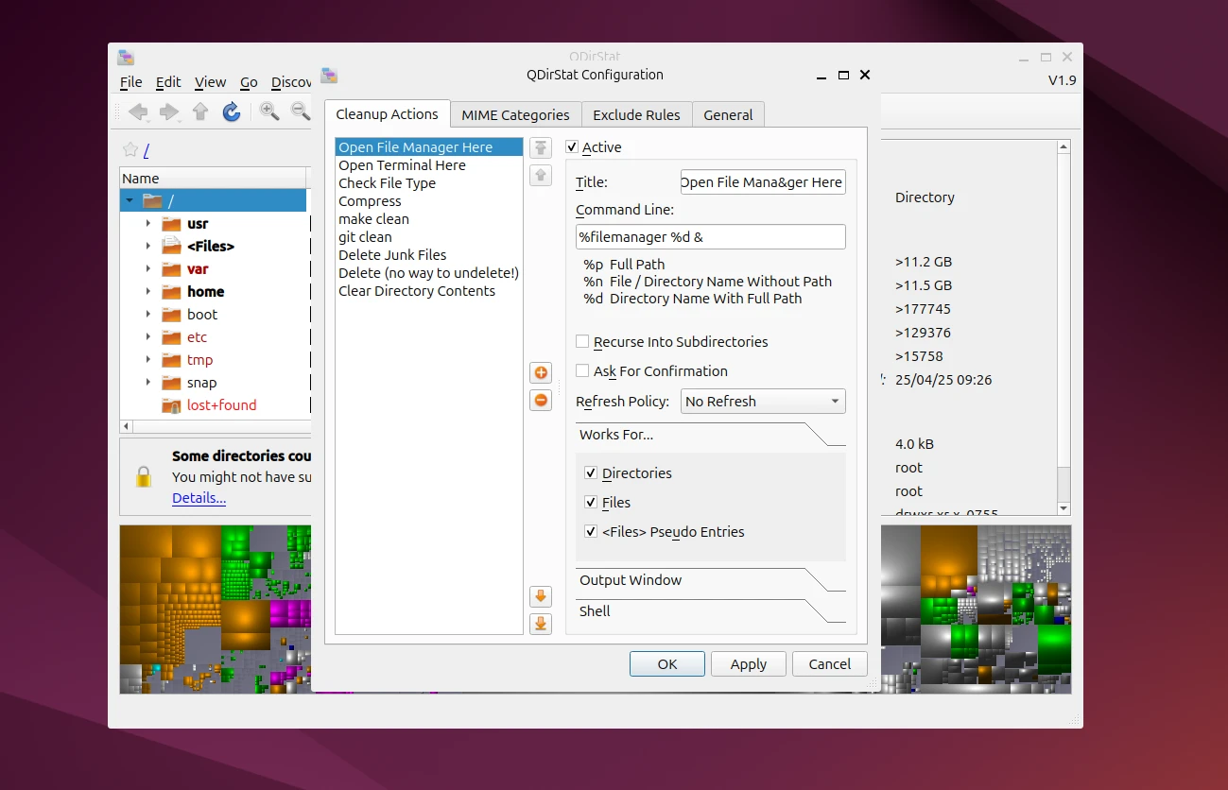
Task: Click the Name column header
Action: pos(215,179)
